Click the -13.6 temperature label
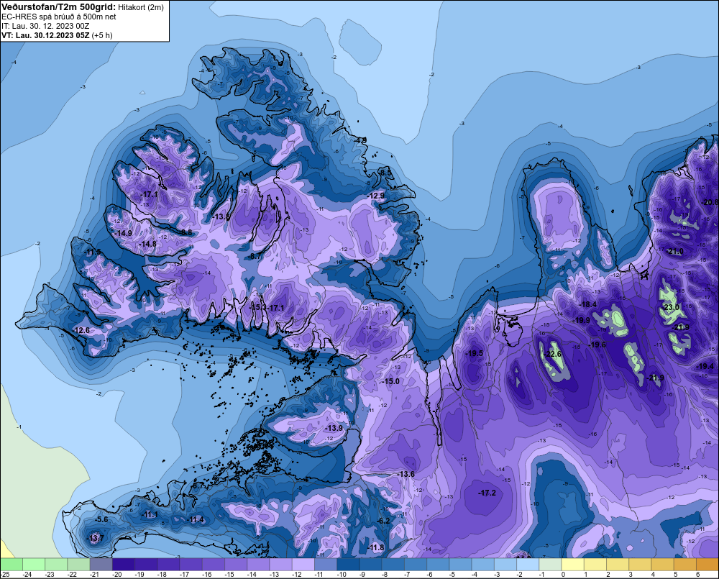This screenshot has width=719, height=579. pos(406,474)
